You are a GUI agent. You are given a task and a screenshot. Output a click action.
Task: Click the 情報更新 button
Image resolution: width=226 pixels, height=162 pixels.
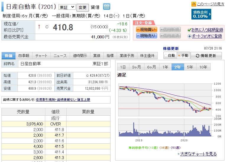pos(206,56)
